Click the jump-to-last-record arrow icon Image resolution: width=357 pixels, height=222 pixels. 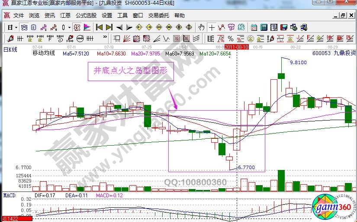tap(109, 27)
